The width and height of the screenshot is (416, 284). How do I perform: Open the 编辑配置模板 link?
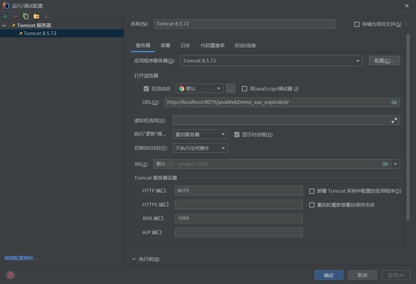click(21, 258)
